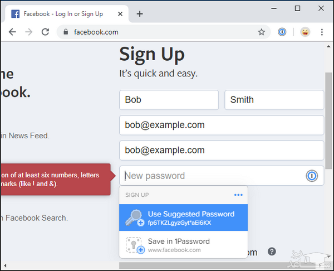The image size is (334, 271).
Task: Focus the New password field
Action: point(212,176)
